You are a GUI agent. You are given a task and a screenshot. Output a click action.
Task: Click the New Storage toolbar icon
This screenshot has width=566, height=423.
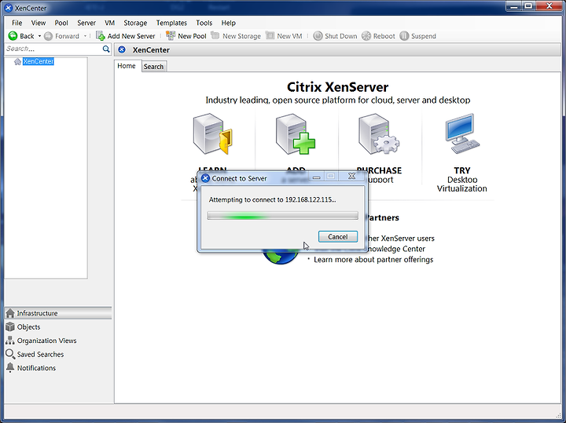[215, 35]
